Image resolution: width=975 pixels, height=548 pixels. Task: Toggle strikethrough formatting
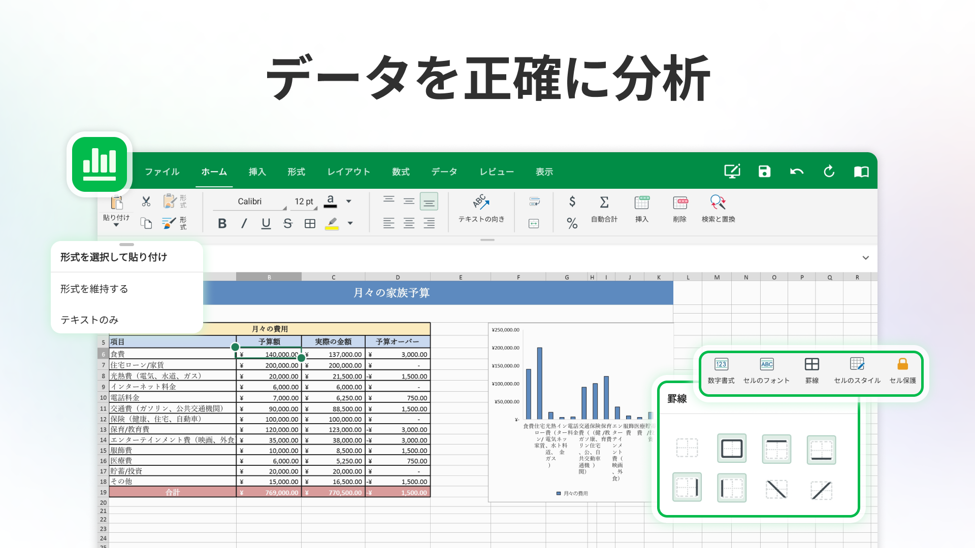(x=287, y=223)
